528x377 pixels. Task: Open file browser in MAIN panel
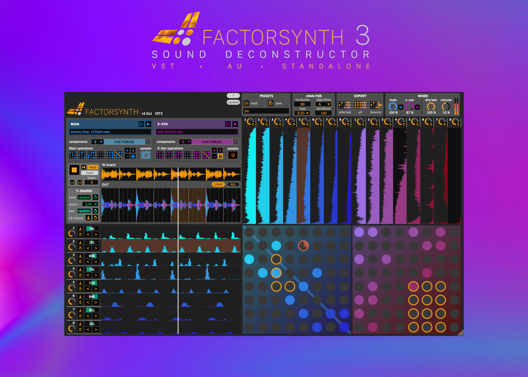click(141, 124)
